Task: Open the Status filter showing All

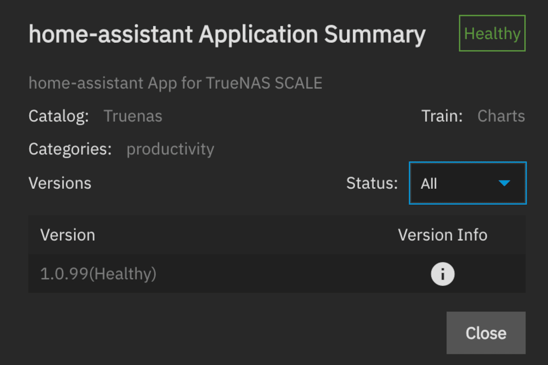Action: [468, 183]
